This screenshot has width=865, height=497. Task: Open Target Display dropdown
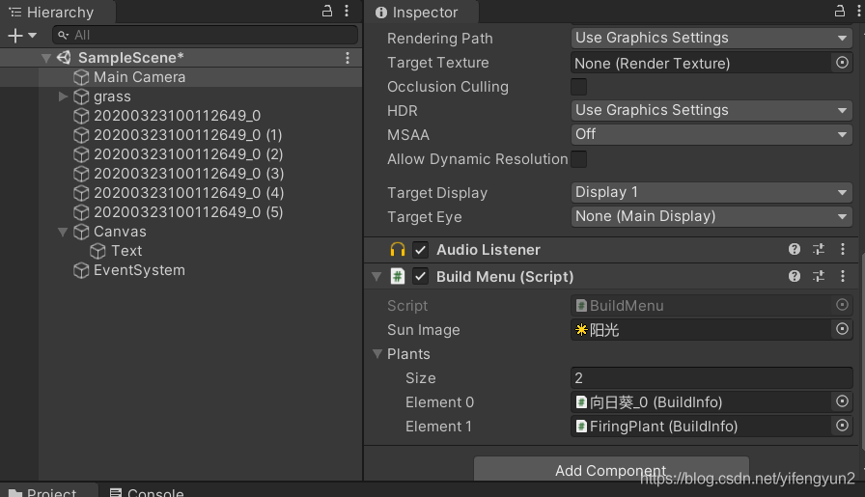712,192
